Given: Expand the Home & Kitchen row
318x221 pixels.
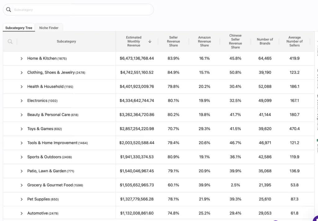Looking at the screenshot, I should (x=21, y=58).
